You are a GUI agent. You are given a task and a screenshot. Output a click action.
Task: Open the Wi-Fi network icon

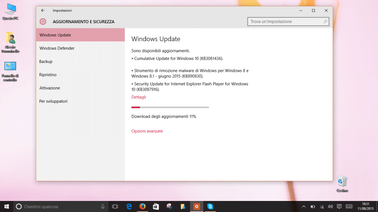(x=322, y=206)
